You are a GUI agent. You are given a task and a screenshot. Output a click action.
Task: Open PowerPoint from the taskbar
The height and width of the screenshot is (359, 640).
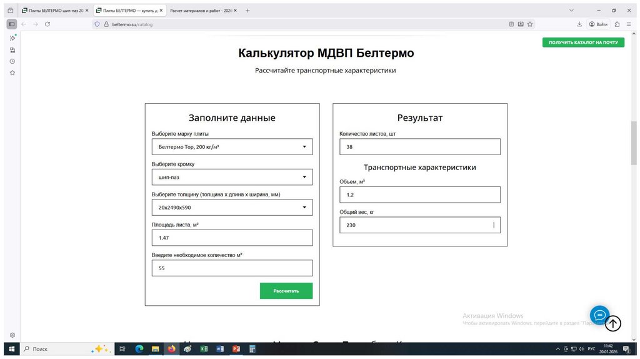tap(236, 349)
